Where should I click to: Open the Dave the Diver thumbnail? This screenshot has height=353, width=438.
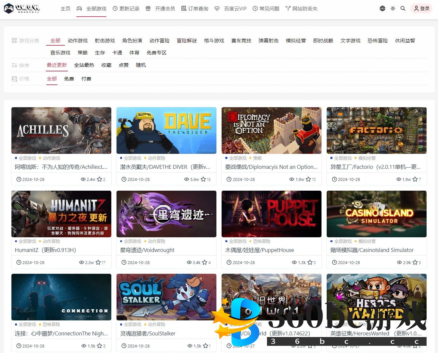(x=166, y=130)
